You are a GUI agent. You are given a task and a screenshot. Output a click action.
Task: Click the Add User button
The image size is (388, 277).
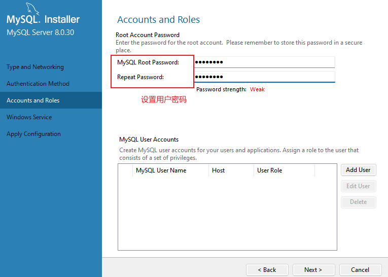pos(358,170)
